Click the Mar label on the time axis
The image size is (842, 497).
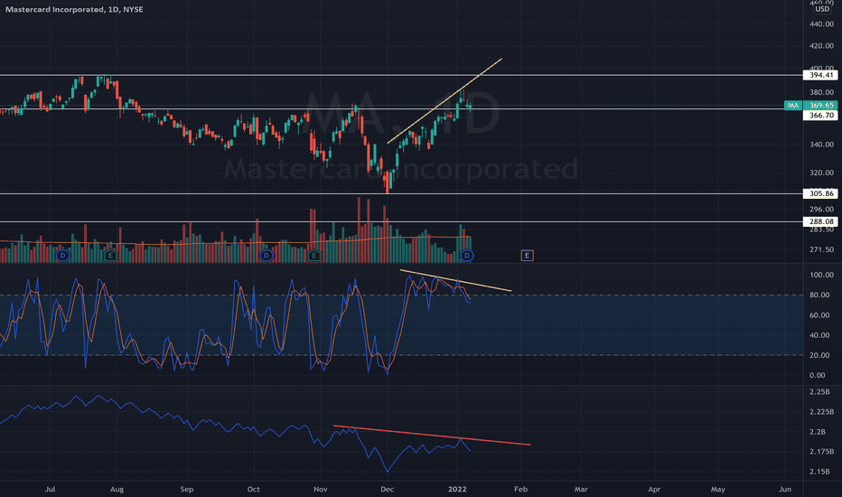(x=581, y=489)
